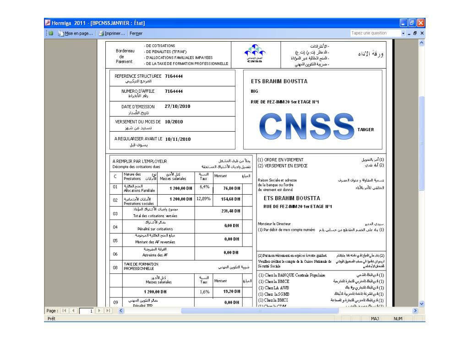The height and width of the screenshot is (351, 469).
Task: Click the VERSEMENT DU MOIS DE label
Action: [138, 122]
